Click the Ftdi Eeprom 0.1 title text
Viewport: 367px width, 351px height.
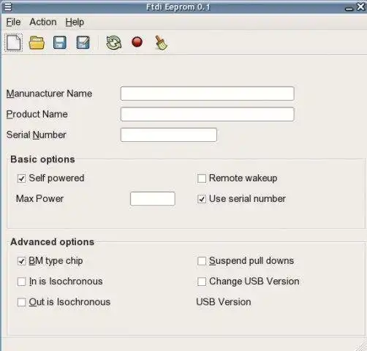178,7
